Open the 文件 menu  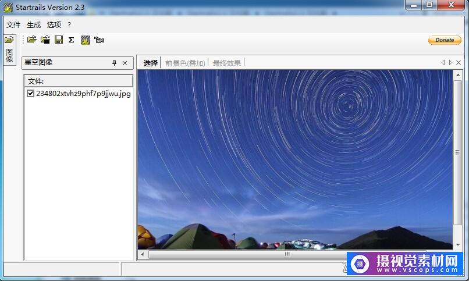[x=13, y=24]
